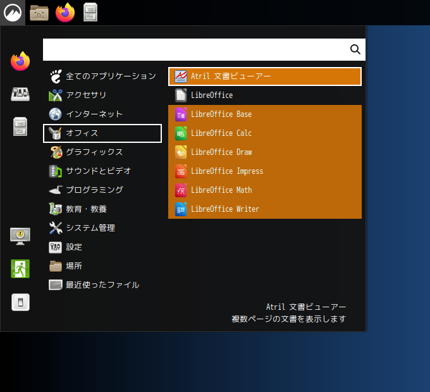Viewport: 430px width, 392px height.
Task: Focus the menu search field
Action: (x=204, y=49)
